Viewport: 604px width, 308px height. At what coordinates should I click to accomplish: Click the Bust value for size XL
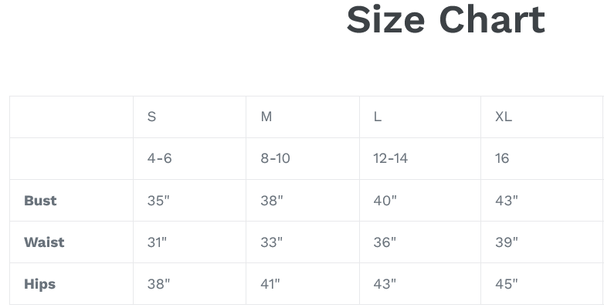tap(507, 200)
